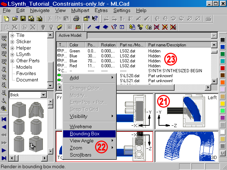Viewport: 227px width, 170px height.
Task: Add a line primitive with the blue line icon
Action: 89,27
